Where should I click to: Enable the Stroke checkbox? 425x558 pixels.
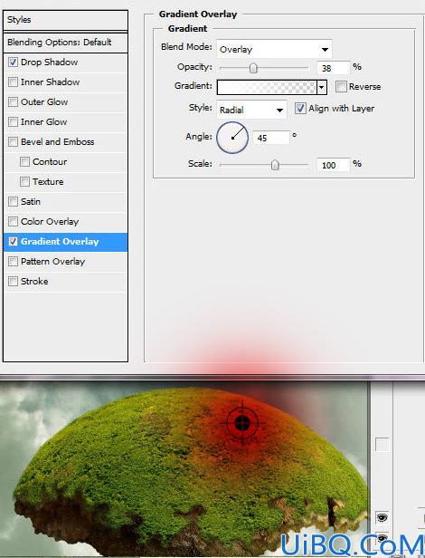click(13, 282)
